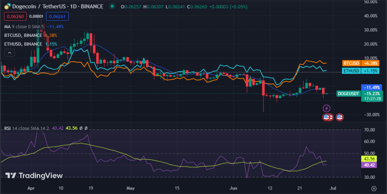
Task: Click the Apr label on time axis
Action: tap(31, 188)
